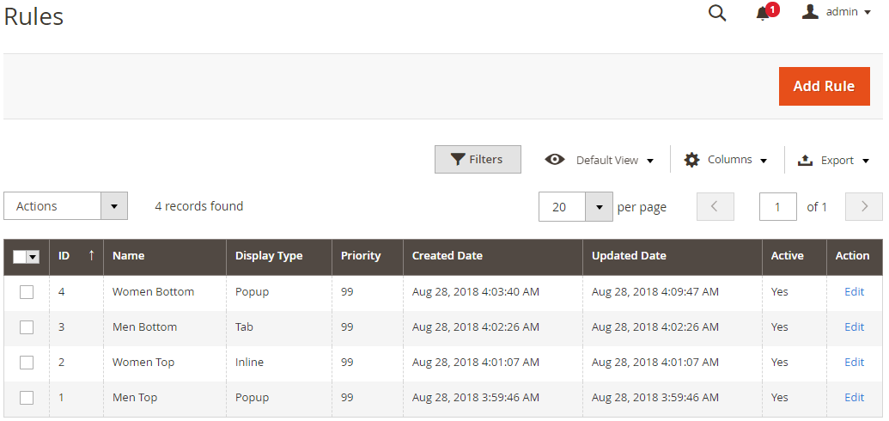Tick the Men Top row checkbox
Screen dimensions: 889x421
pyautogui.click(x=27, y=398)
